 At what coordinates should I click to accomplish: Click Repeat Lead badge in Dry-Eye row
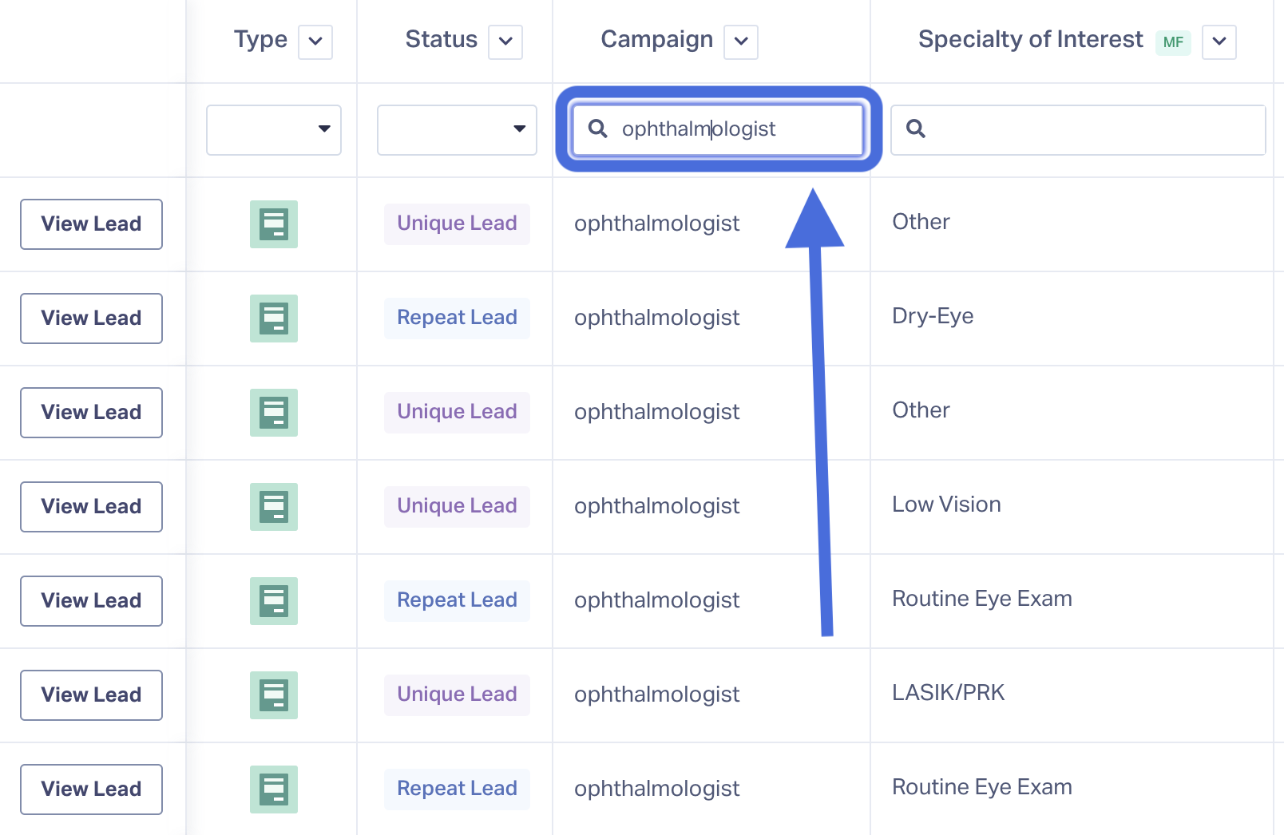pos(457,318)
